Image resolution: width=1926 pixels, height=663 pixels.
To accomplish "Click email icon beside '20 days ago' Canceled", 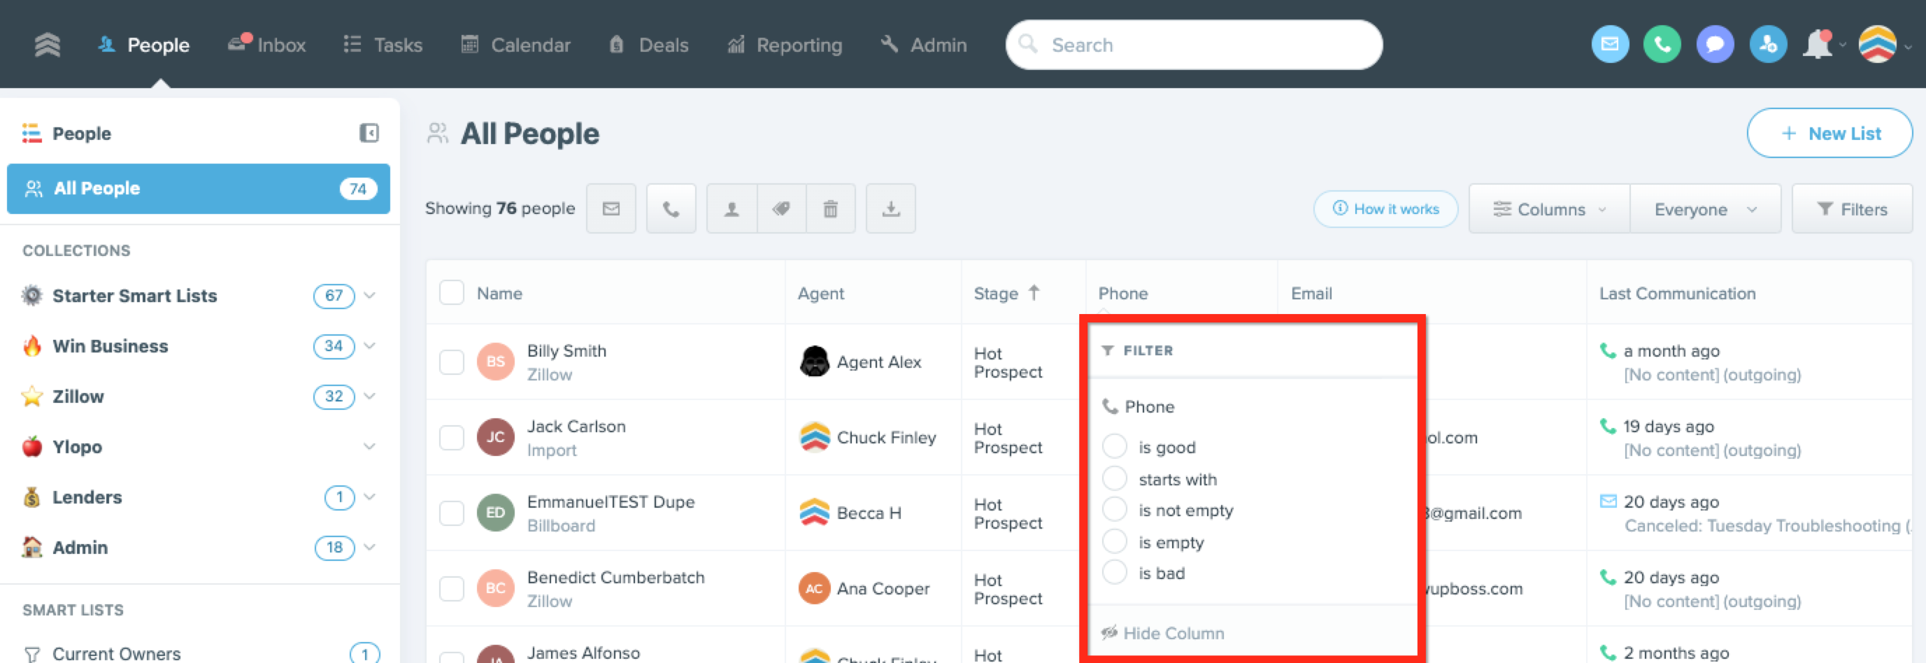I will [1608, 501].
